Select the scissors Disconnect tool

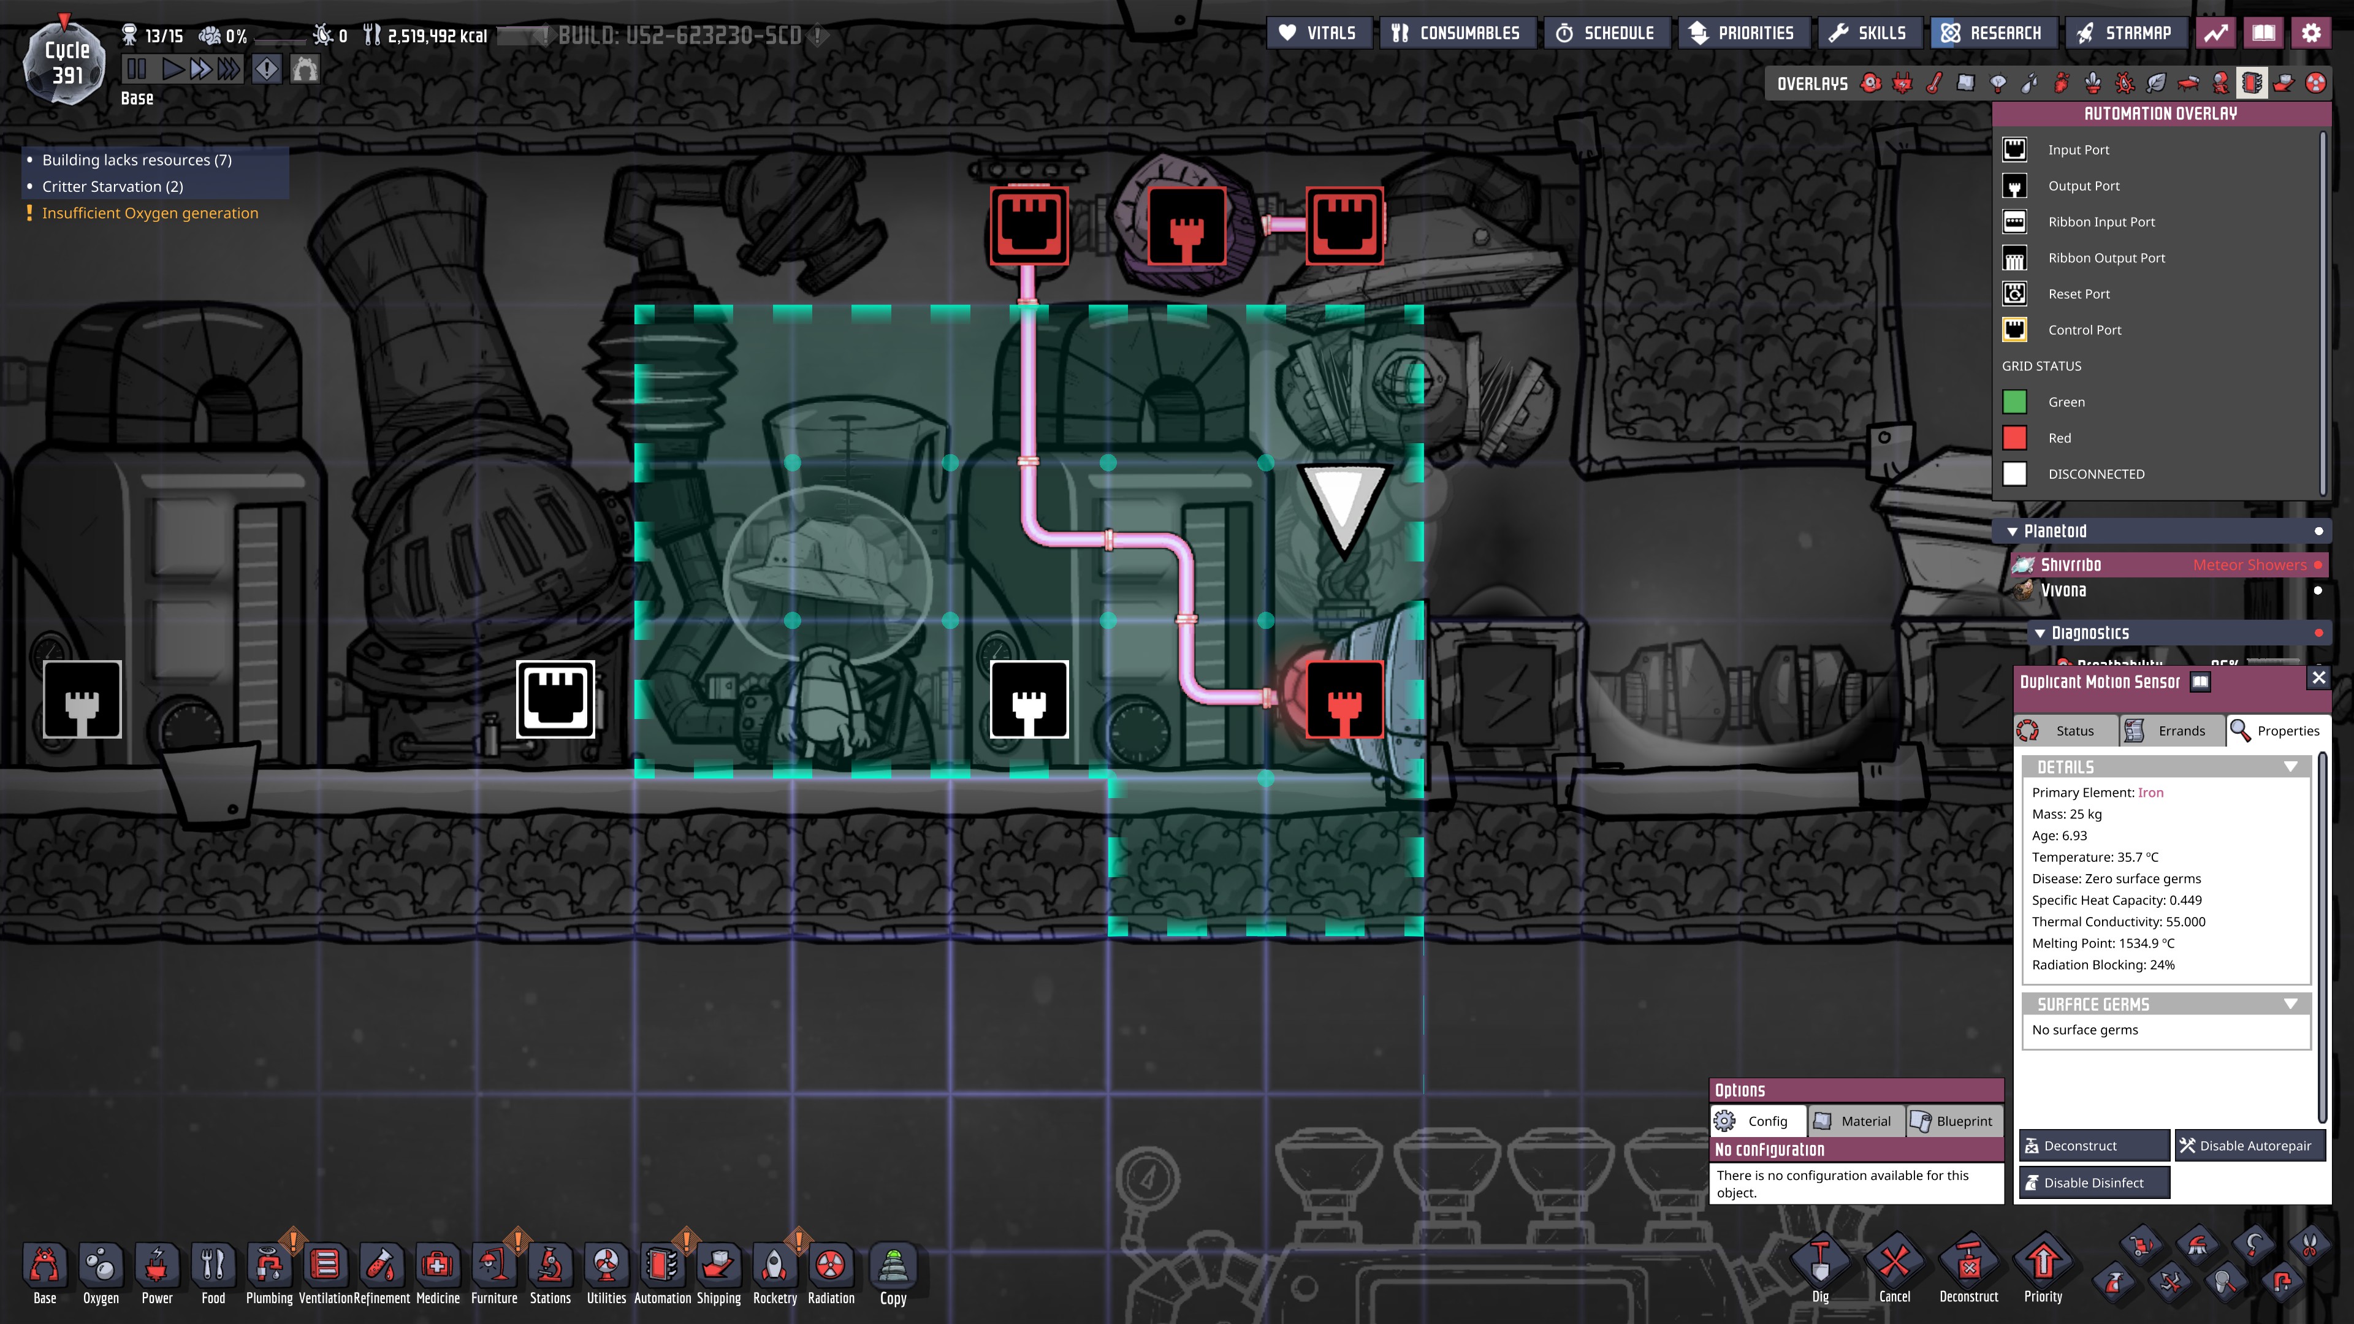pos(2309,1244)
